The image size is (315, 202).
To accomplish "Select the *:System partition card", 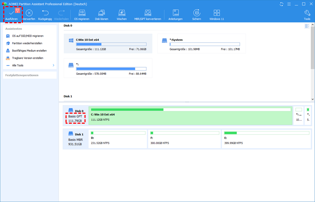I will [x=201, y=44].
